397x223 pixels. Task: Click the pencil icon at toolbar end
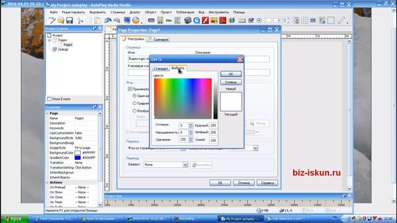tap(342, 20)
